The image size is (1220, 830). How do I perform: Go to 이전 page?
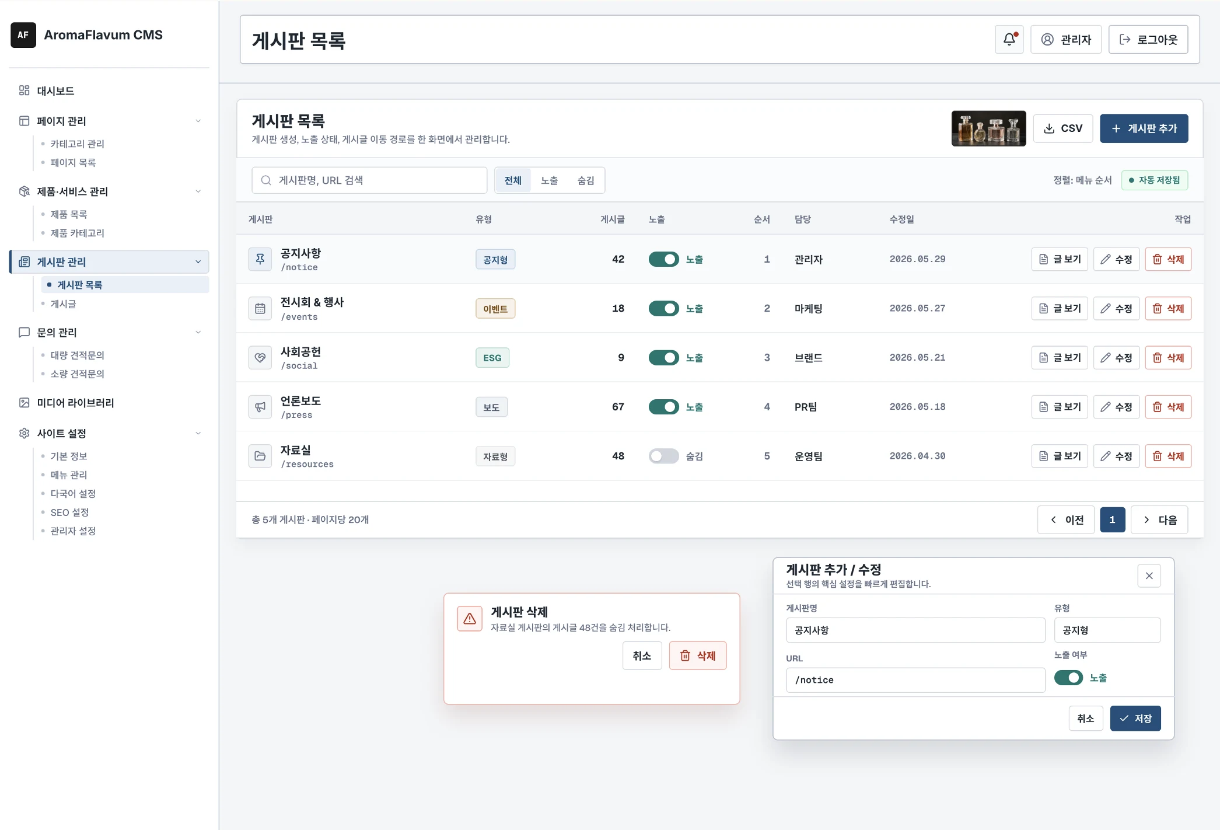(x=1066, y=519)
